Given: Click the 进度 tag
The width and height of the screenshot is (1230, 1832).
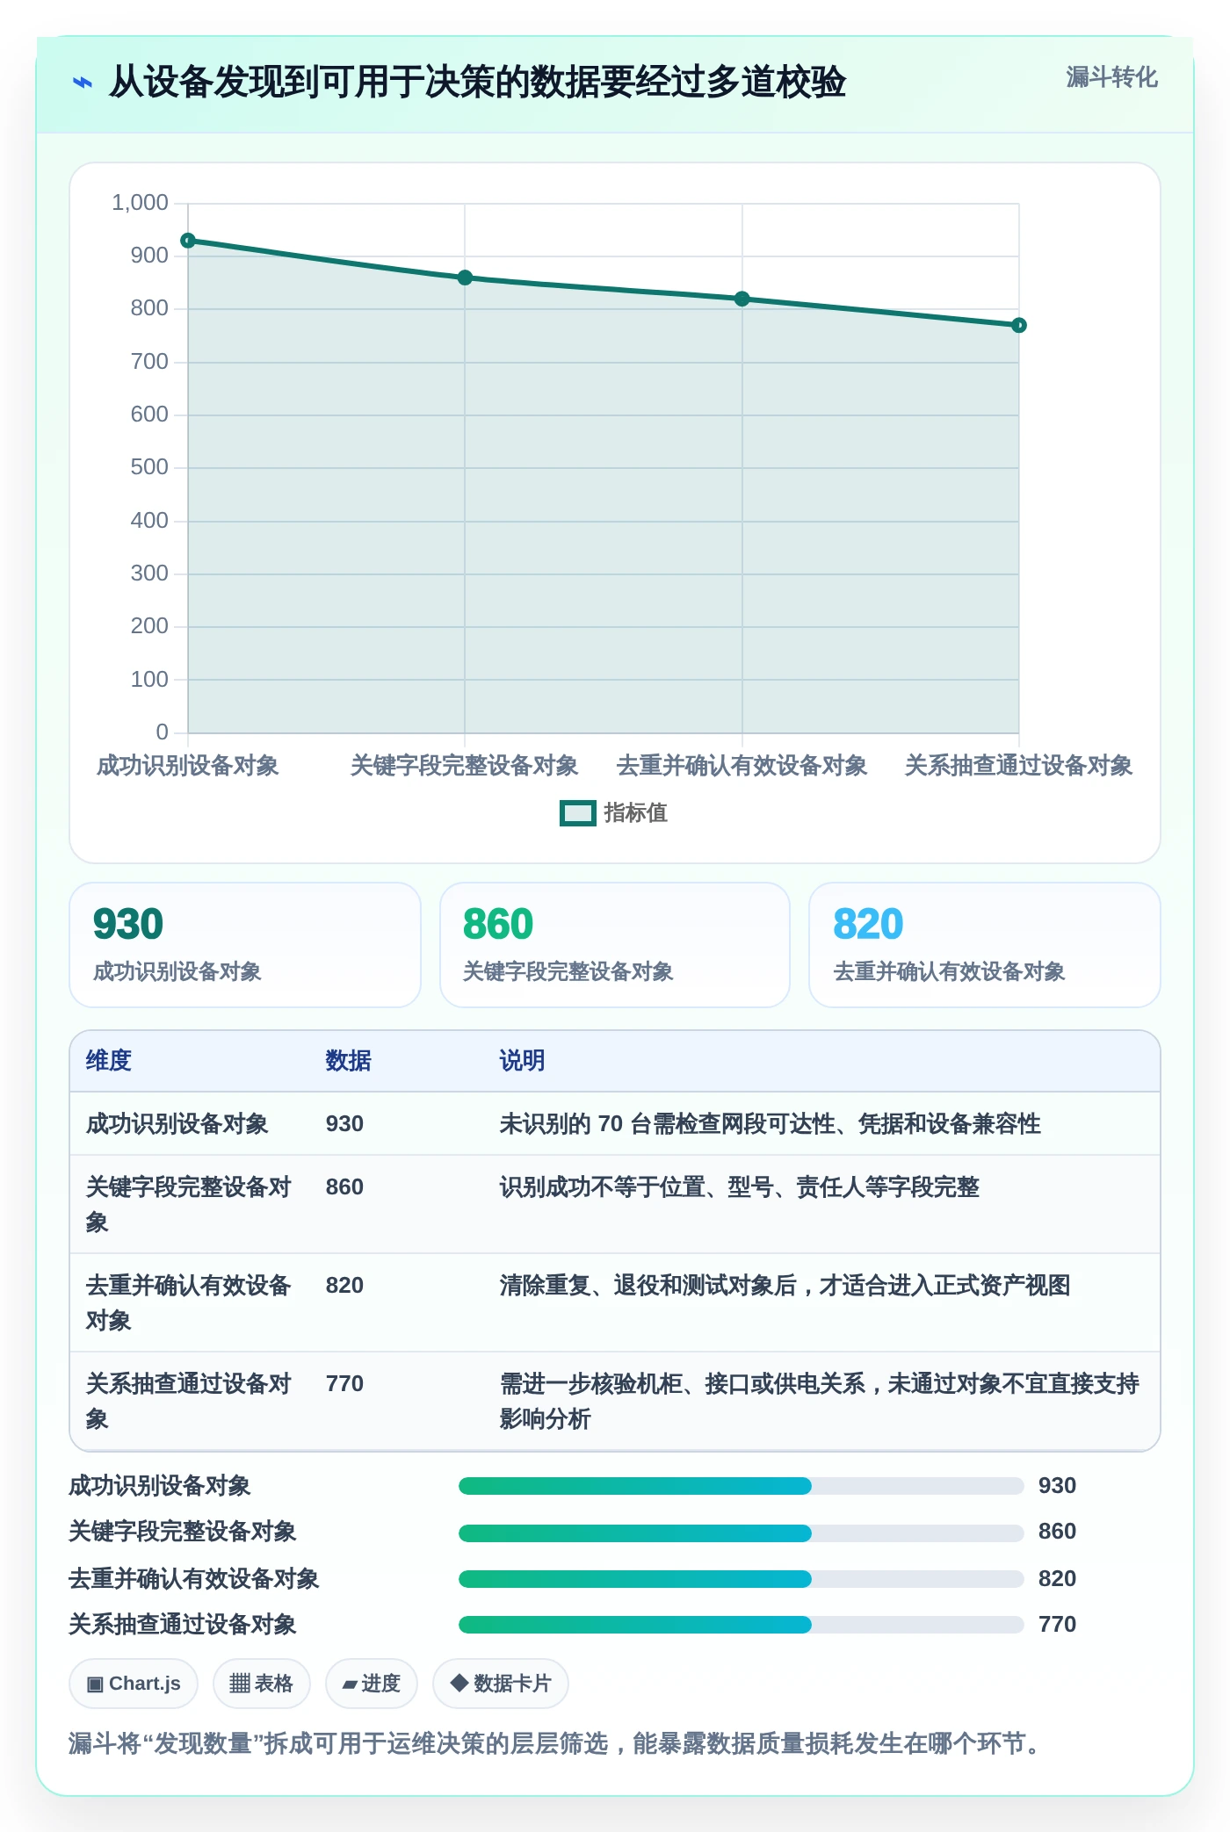Looking at the screenshot, I should tap(371, 1684).
